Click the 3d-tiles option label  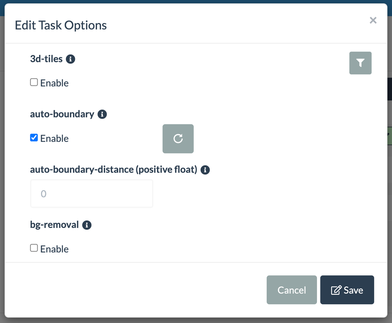click(x=46, y=58)
